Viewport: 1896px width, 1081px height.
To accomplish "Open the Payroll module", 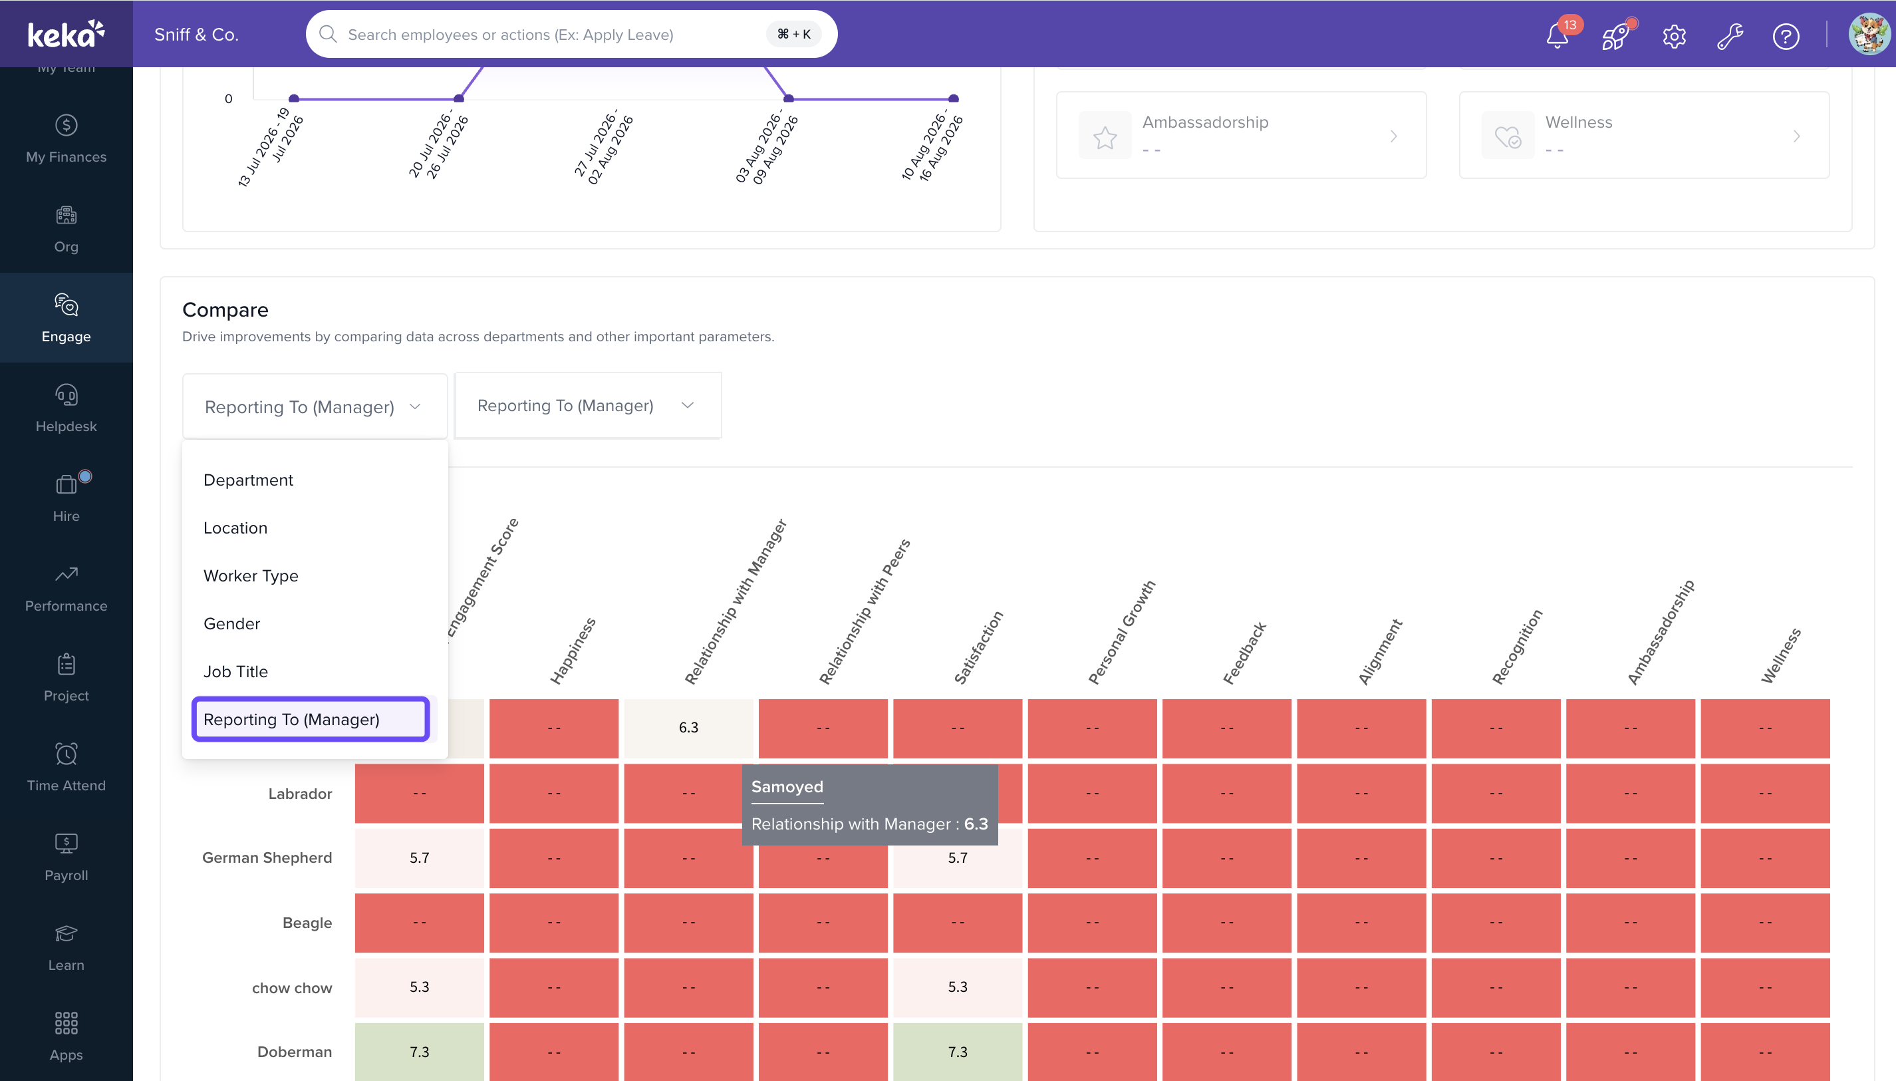I will pos(66,857).
